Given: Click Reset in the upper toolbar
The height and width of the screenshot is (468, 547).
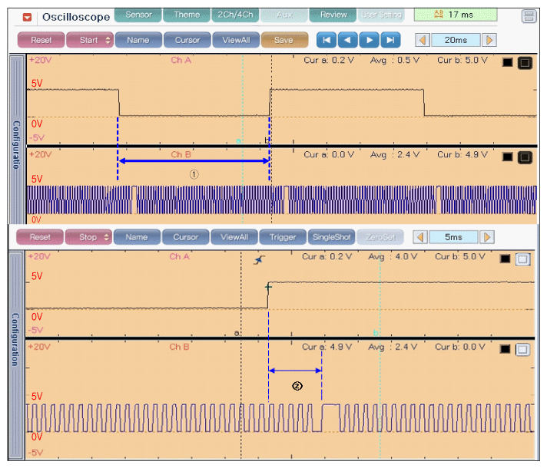Looking at the screenshot, I should pyautogui.click(x=41, y=40).
